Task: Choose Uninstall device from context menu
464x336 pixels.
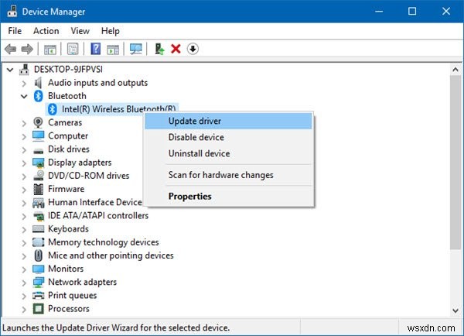Action: point(228,153)
